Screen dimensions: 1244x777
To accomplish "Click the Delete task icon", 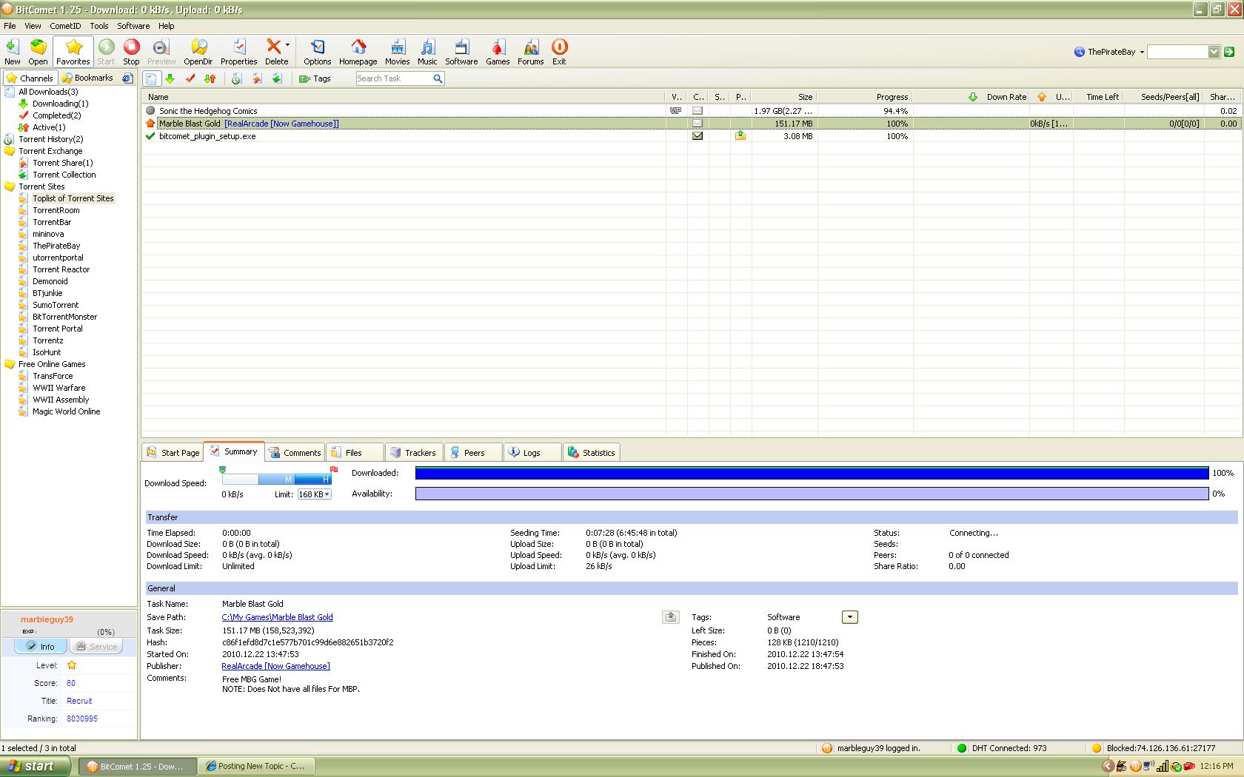I will click(274, 52).
